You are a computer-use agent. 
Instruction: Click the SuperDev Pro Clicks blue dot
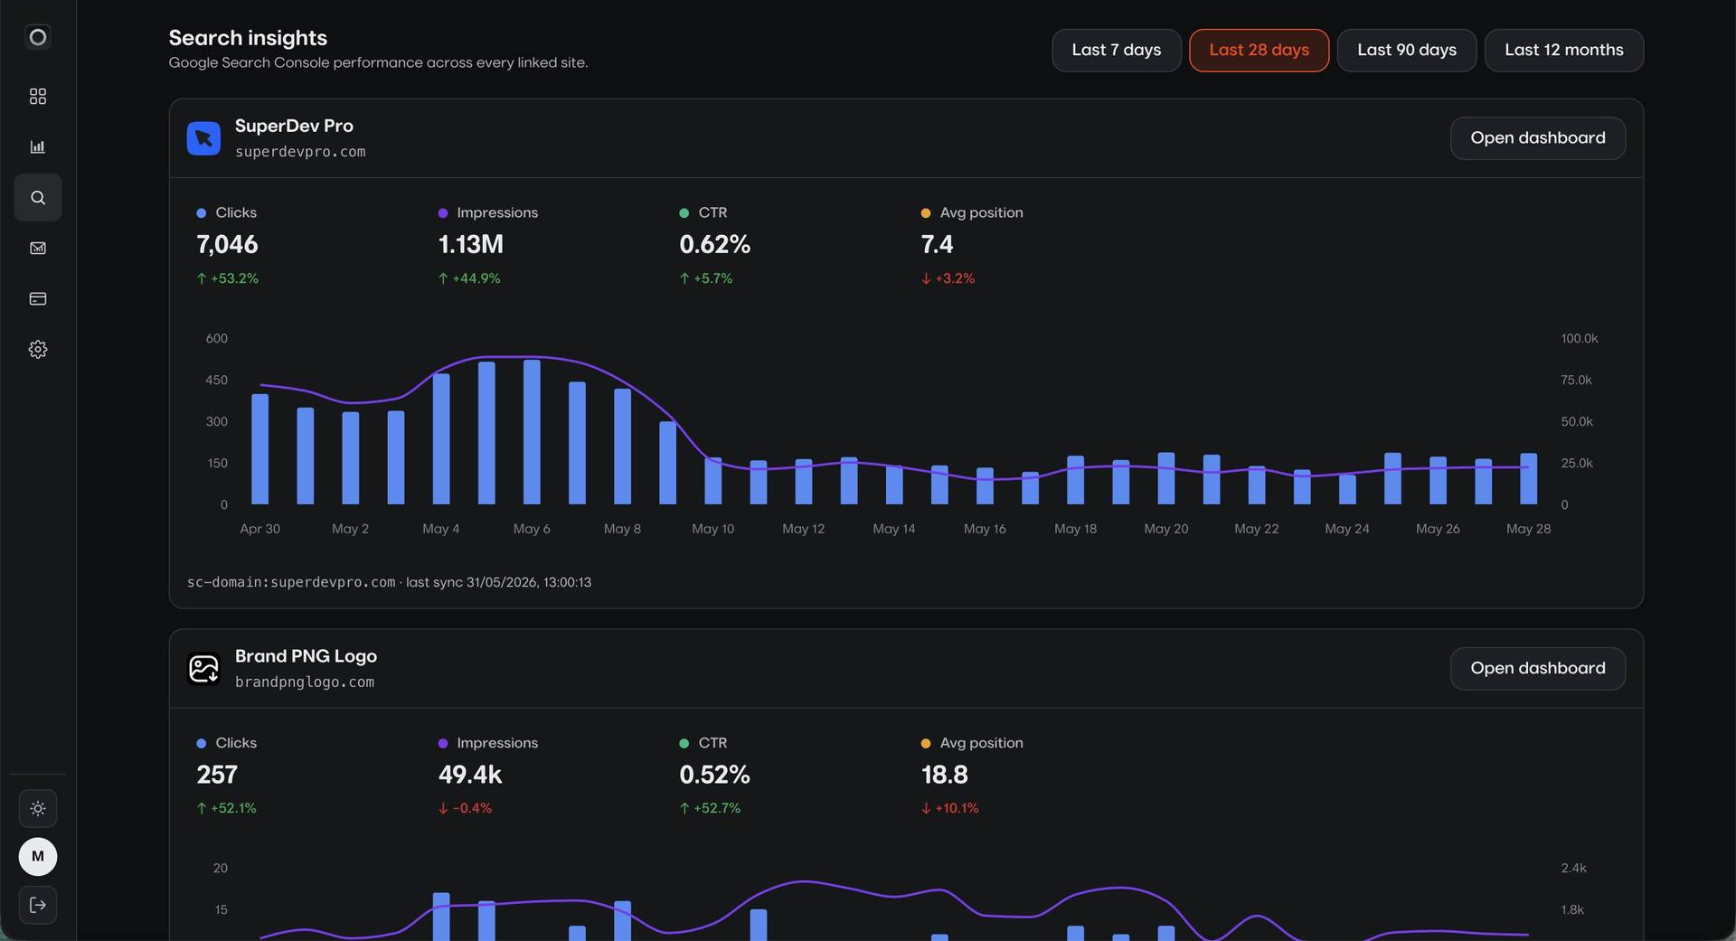tap(202, 213)
